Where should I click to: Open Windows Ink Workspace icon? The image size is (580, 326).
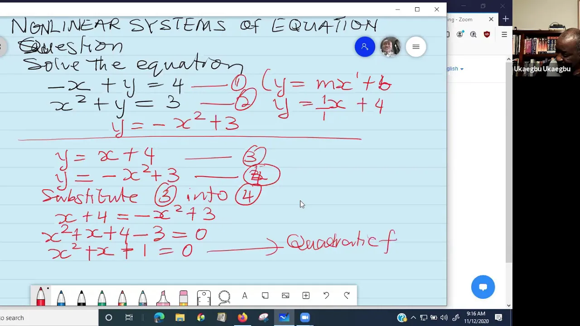[x=456, y=318]
